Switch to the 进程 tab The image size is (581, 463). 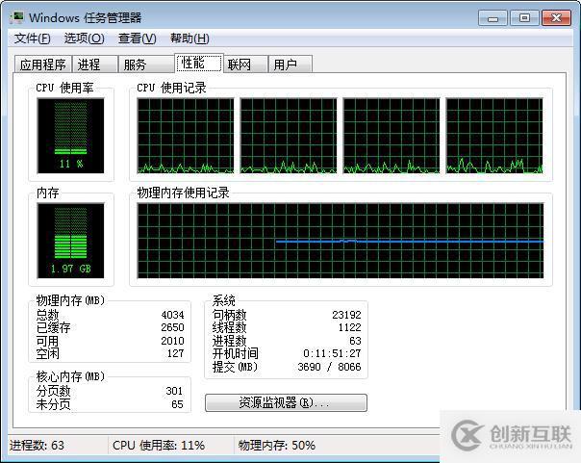point(95,64)
